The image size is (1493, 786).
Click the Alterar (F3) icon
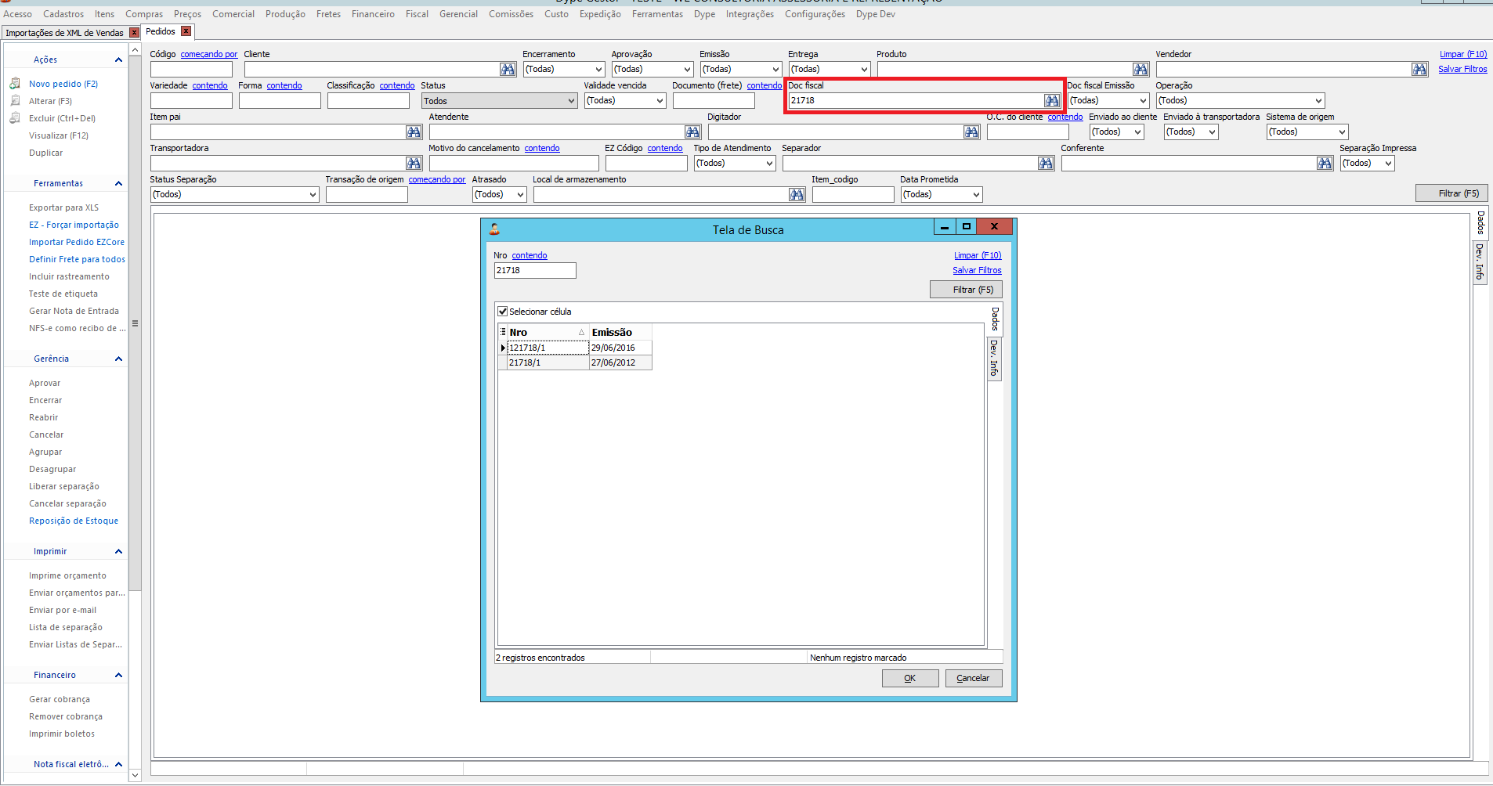pyautogui.click(x=15, y=101)
